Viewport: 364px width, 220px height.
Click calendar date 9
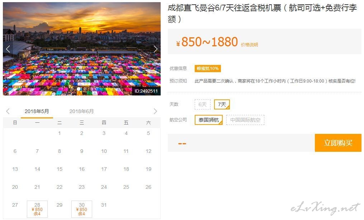tap(82, 151)
